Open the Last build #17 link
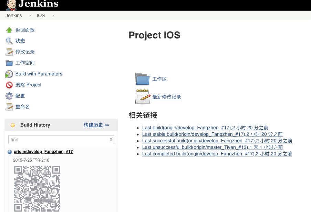Image resolution: width=311 pixels, height=212 pixels. [x=205, y=128]
